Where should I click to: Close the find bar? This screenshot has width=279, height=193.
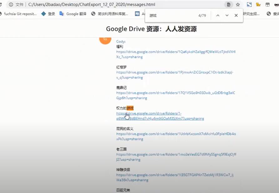click(236, 15)
